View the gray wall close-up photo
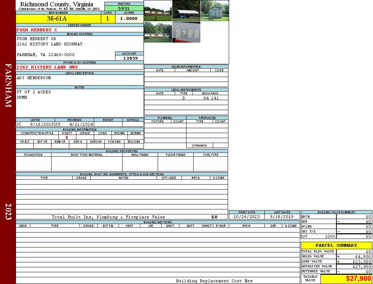Screen dimensions: 373x284 186,32
